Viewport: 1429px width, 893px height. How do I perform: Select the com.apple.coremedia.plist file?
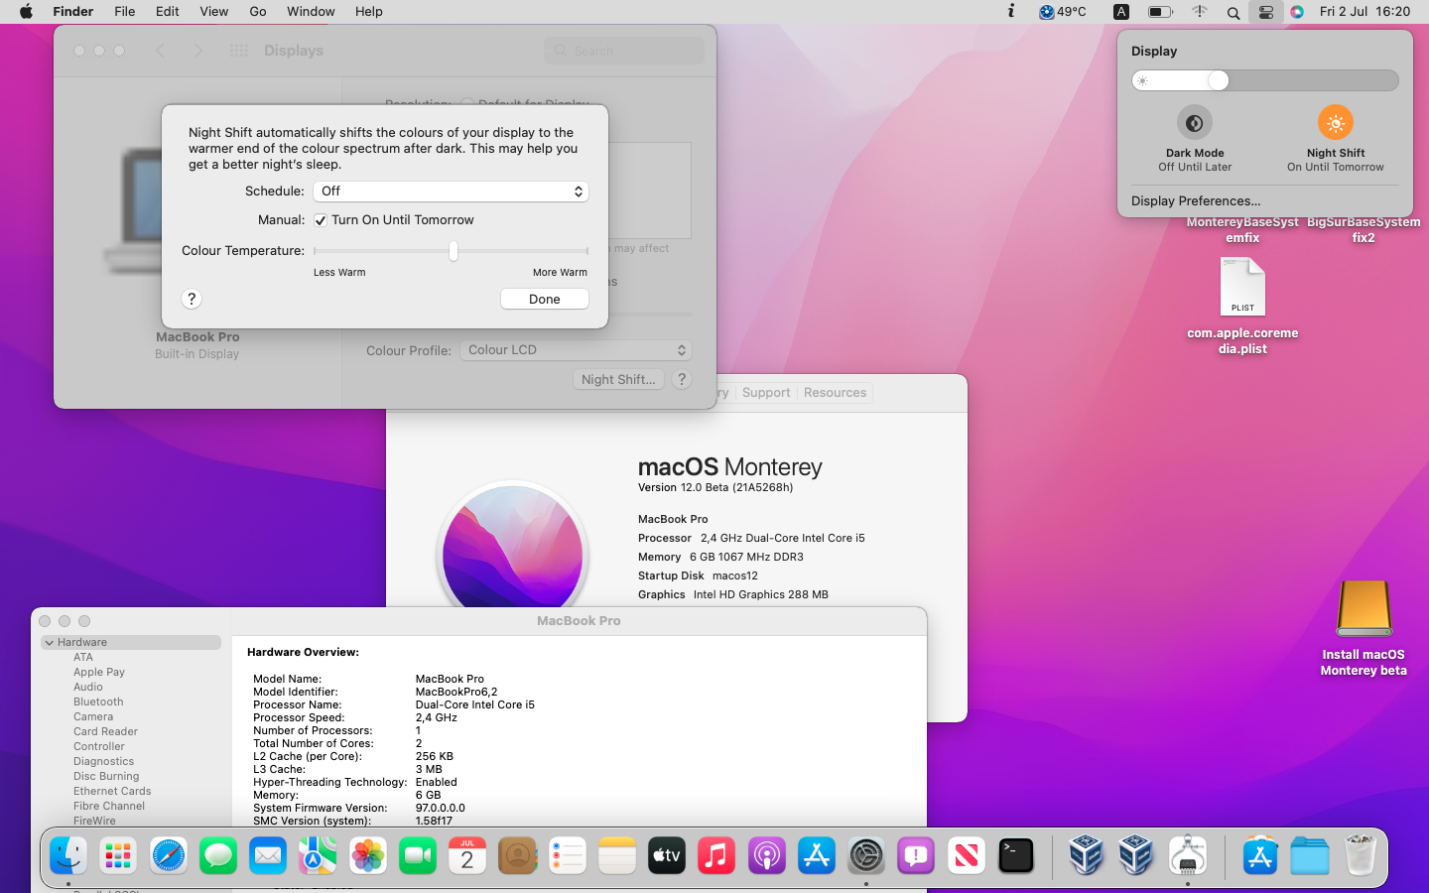[x=1242, y=288]
